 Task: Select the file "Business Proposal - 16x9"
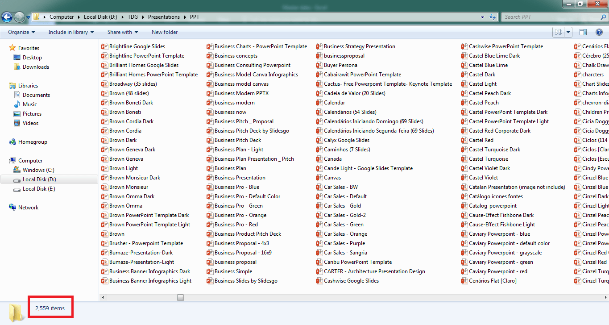click(x=243, y=253)
